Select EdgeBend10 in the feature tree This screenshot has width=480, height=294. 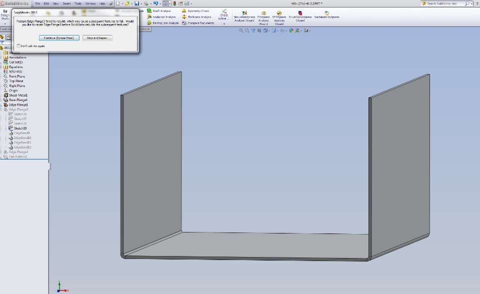point(22,138)
